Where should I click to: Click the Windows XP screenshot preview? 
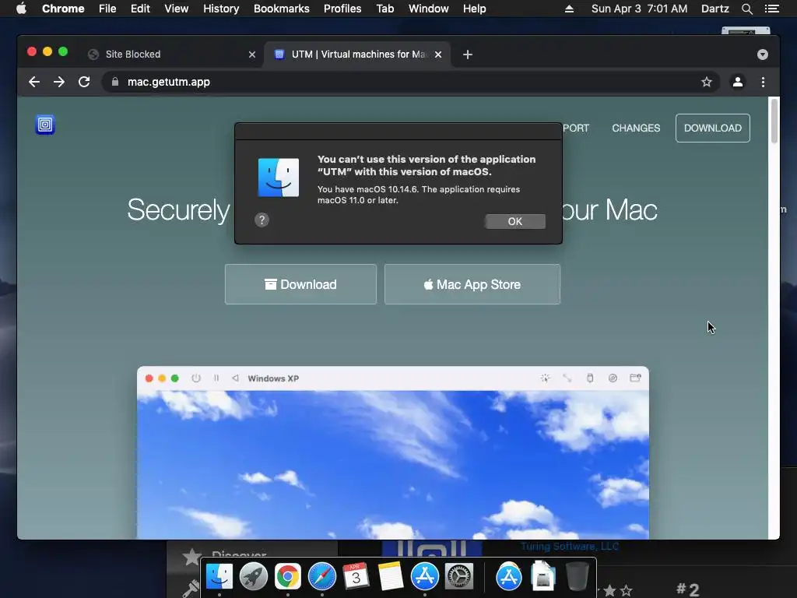pyautogui.click(x=393, y=452)
